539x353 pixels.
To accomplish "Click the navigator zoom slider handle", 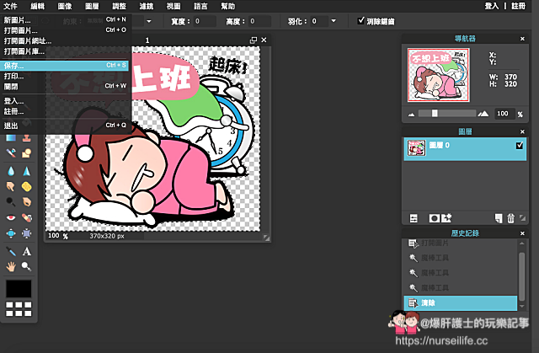I will pyautogui.click(x=435, y=114).
